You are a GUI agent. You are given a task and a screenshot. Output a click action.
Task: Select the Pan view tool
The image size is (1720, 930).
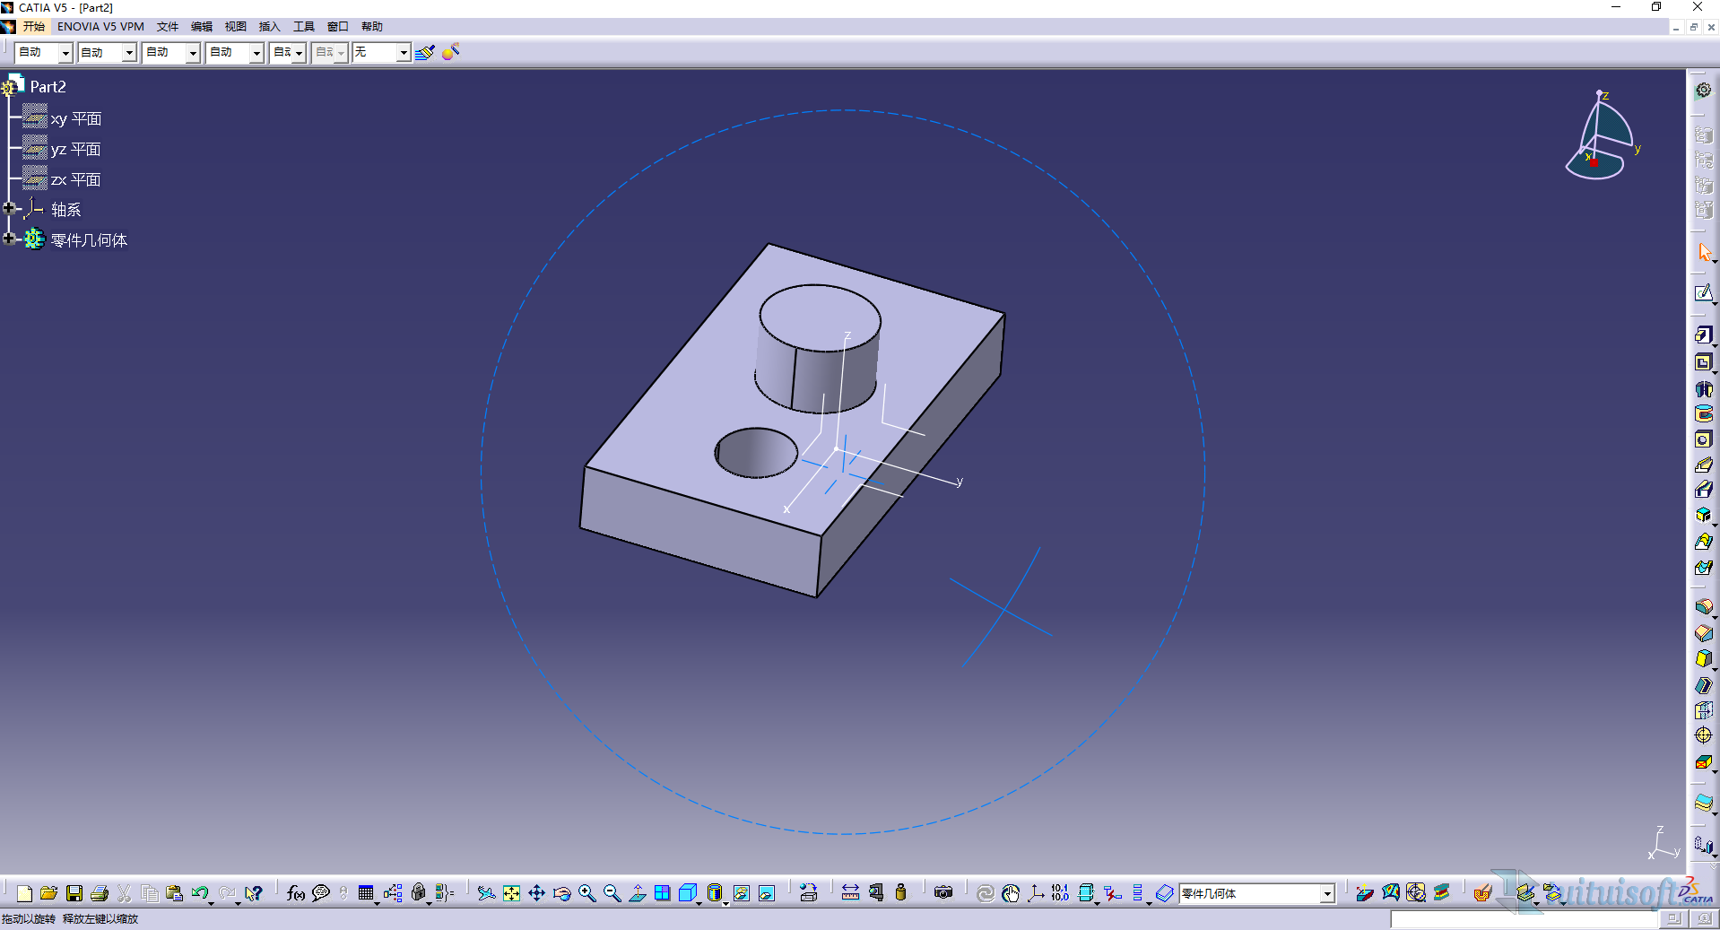536,893
